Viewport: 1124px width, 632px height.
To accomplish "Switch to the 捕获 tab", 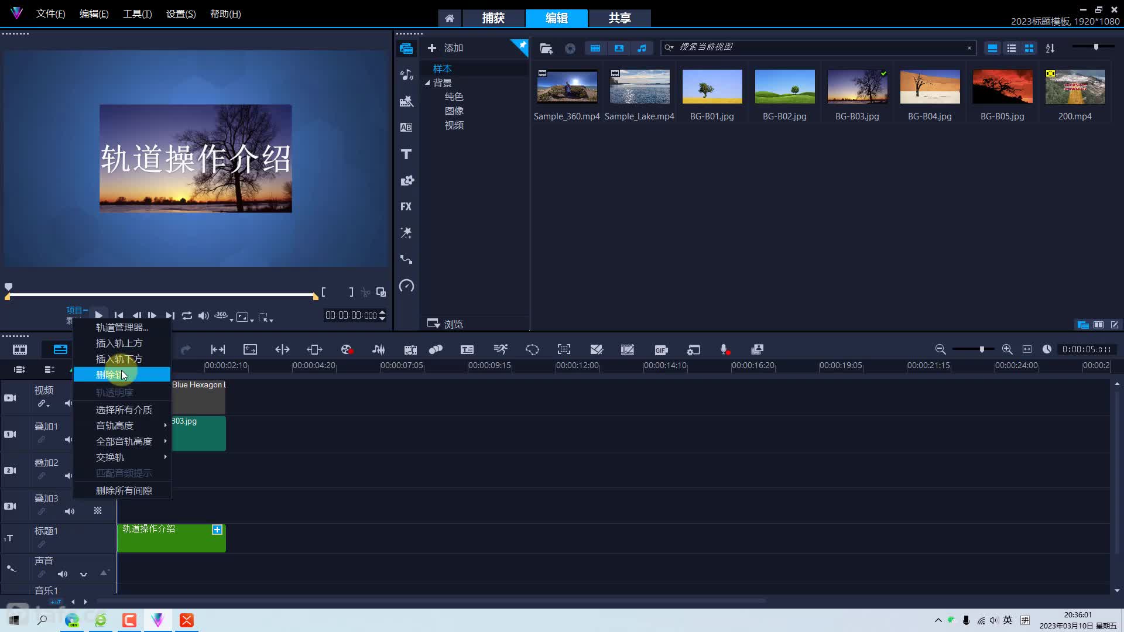I will coord(493,18).
